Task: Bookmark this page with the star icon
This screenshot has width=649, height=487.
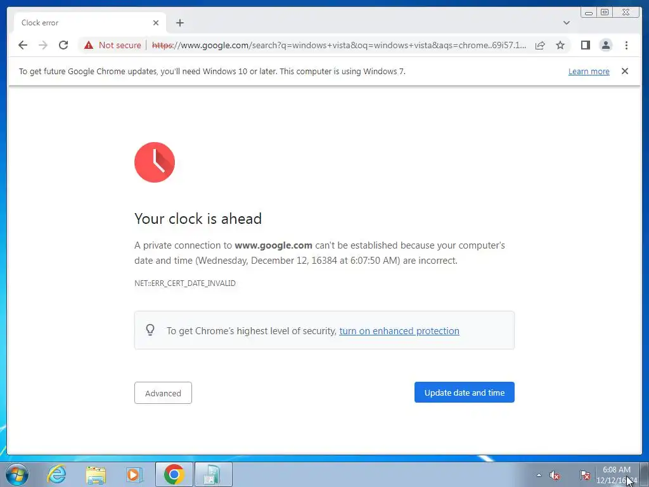Action: tap(560, 45)
